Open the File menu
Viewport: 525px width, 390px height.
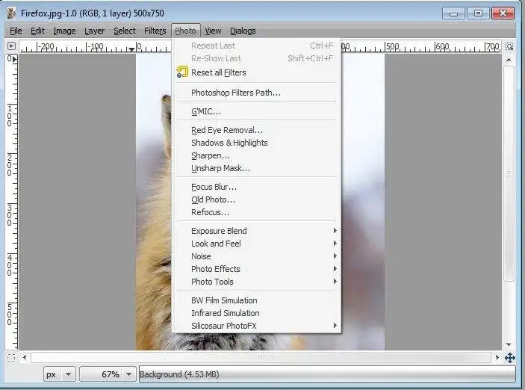pos(16,31)
